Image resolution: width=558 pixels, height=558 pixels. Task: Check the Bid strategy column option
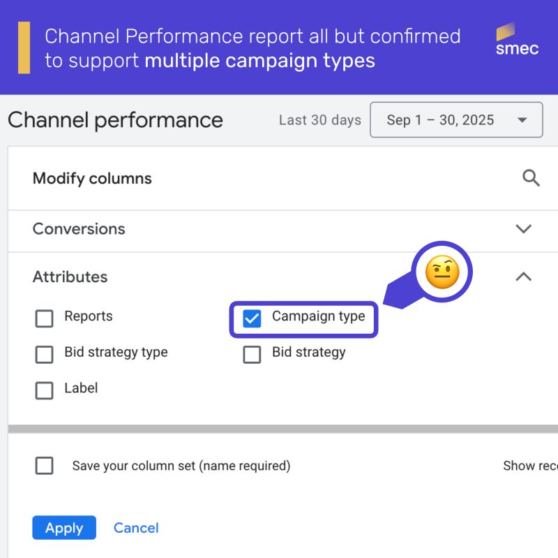pyautogui.click(x=252, y=354)
